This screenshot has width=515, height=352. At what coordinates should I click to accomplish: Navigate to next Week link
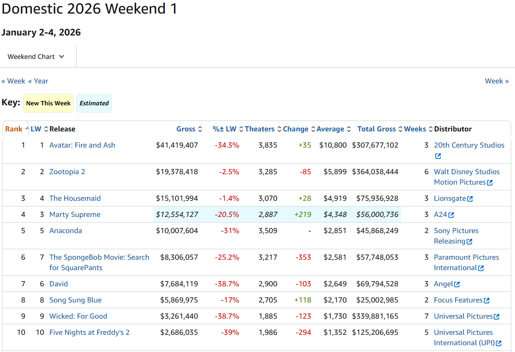tap(497, 81)
